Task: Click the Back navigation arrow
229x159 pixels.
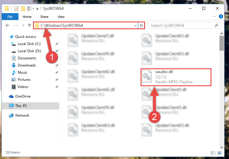Action: (x=7, y=25)
